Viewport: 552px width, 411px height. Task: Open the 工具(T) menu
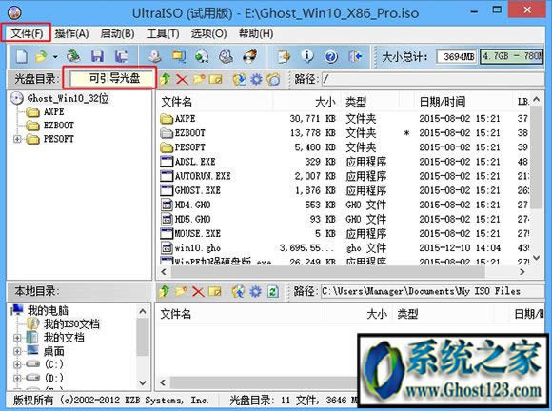click(163, 33)
